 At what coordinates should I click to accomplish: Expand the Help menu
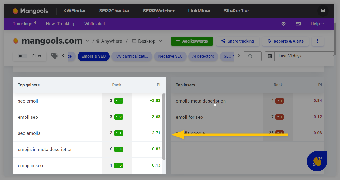[317, 24]
